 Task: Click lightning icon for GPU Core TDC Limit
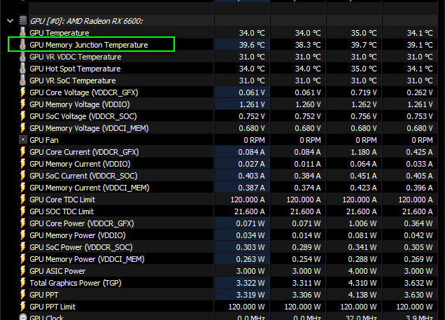click(x=22, y=200)
